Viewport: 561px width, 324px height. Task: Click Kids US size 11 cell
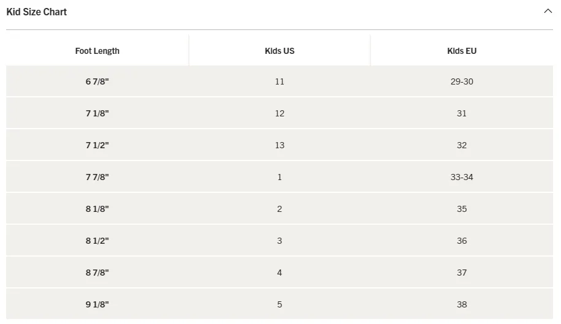[280, 81]
